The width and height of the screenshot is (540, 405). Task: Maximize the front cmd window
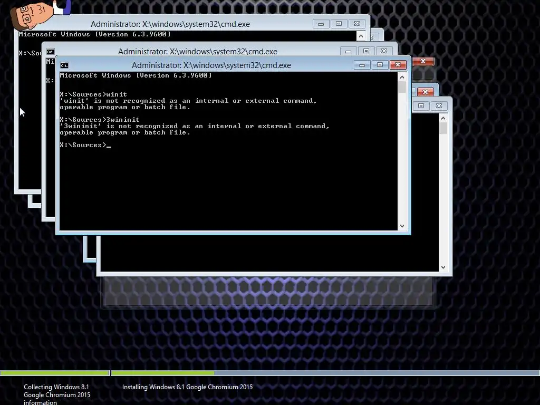click(380, 65)
